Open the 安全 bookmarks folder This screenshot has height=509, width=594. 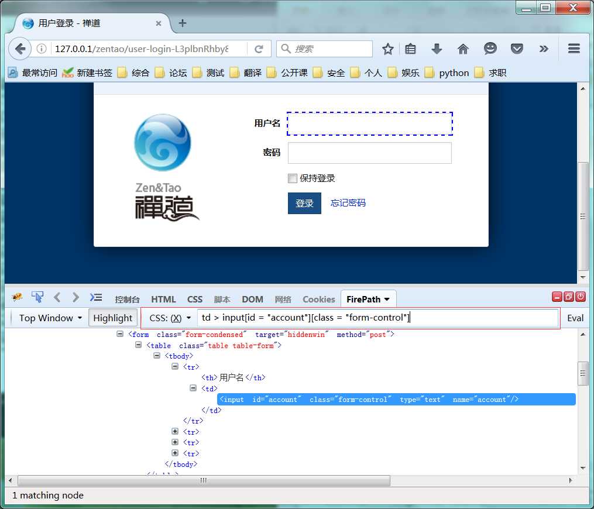pyautogui.click(x=329, y=73)
